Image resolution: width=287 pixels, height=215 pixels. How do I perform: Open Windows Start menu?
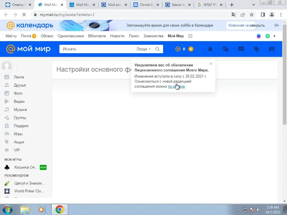click(7, 209)
